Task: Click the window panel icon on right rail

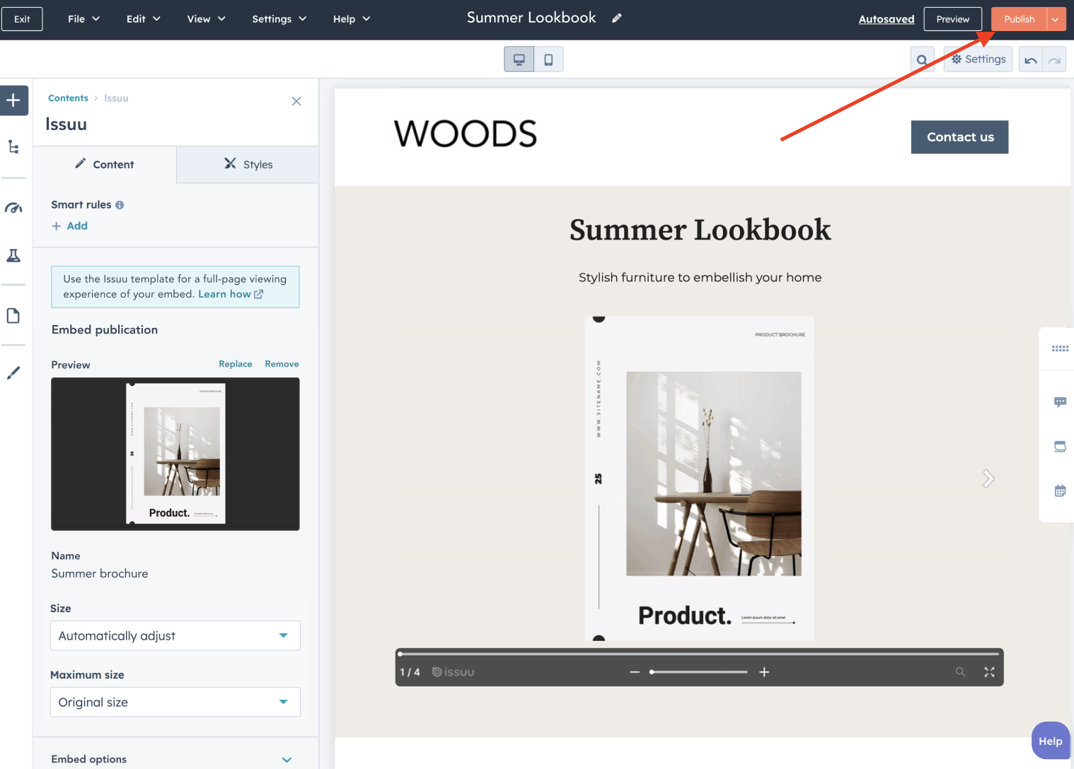Action: click(x=1060, y=446)
